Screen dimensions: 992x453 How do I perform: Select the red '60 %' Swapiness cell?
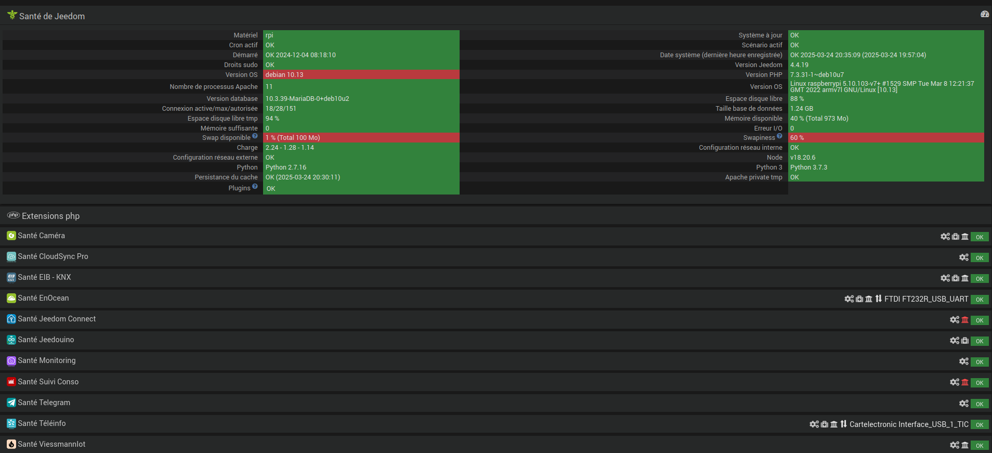point(886,137)
